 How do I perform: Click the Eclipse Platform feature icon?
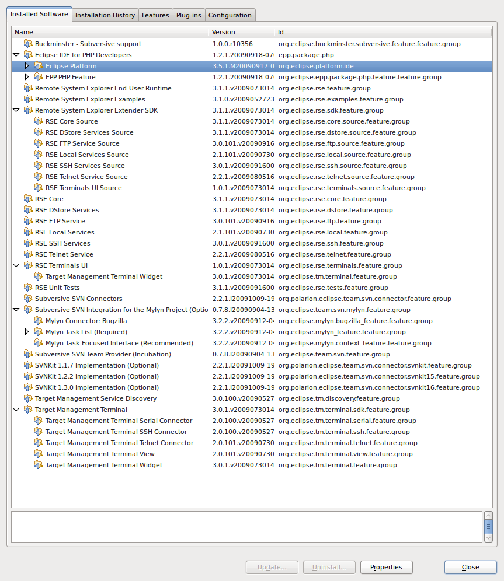point(39,66)
